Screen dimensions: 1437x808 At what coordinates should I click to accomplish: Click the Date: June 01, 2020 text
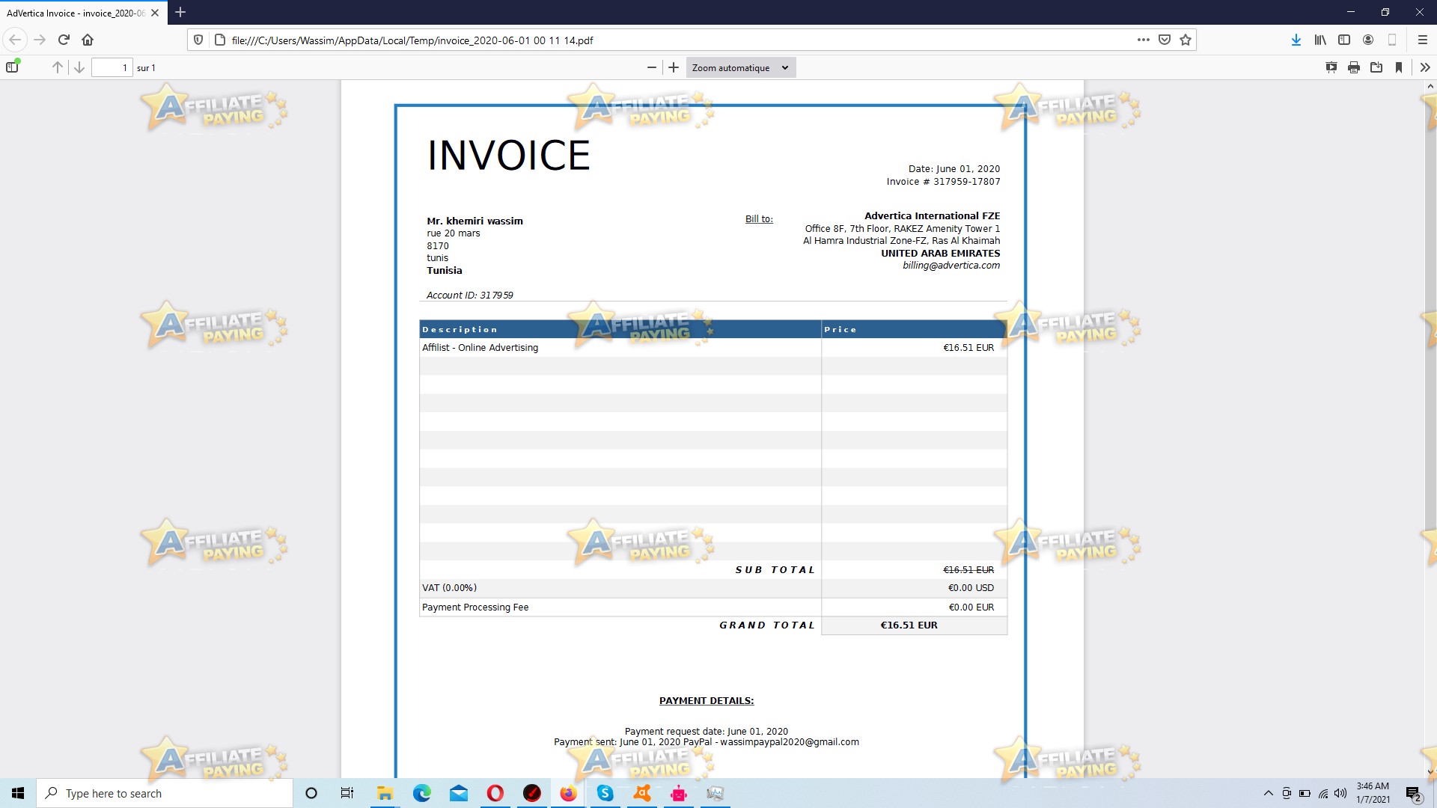[954, 169]
